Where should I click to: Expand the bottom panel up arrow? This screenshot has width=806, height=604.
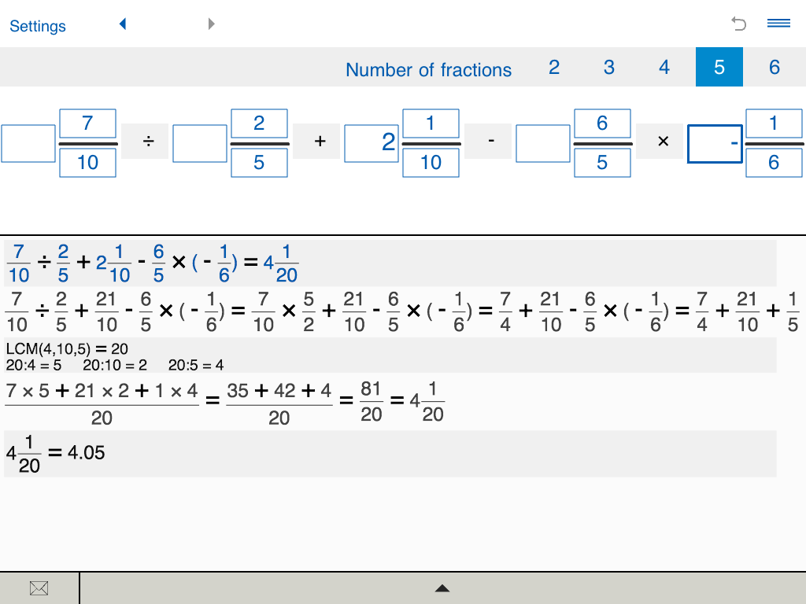click(x=442, y=588)
